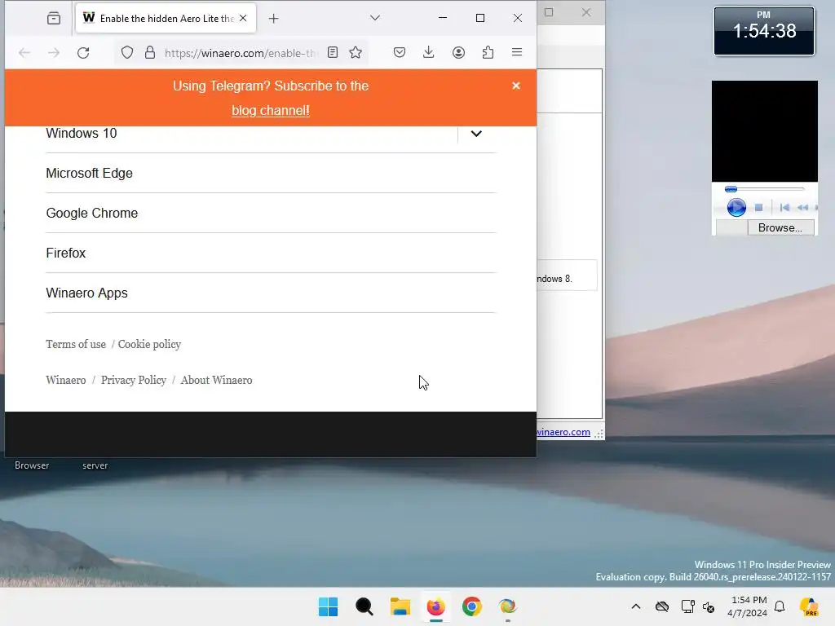
Task: Select the Browser desktop icon label
Action: click(x=32, y=465)
